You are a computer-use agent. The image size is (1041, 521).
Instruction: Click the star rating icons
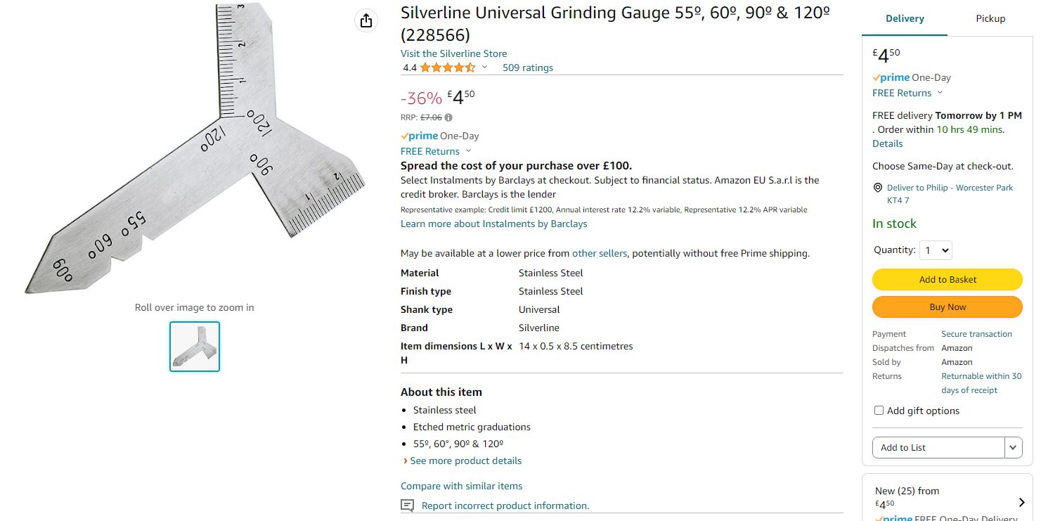(x=448, y=67)
